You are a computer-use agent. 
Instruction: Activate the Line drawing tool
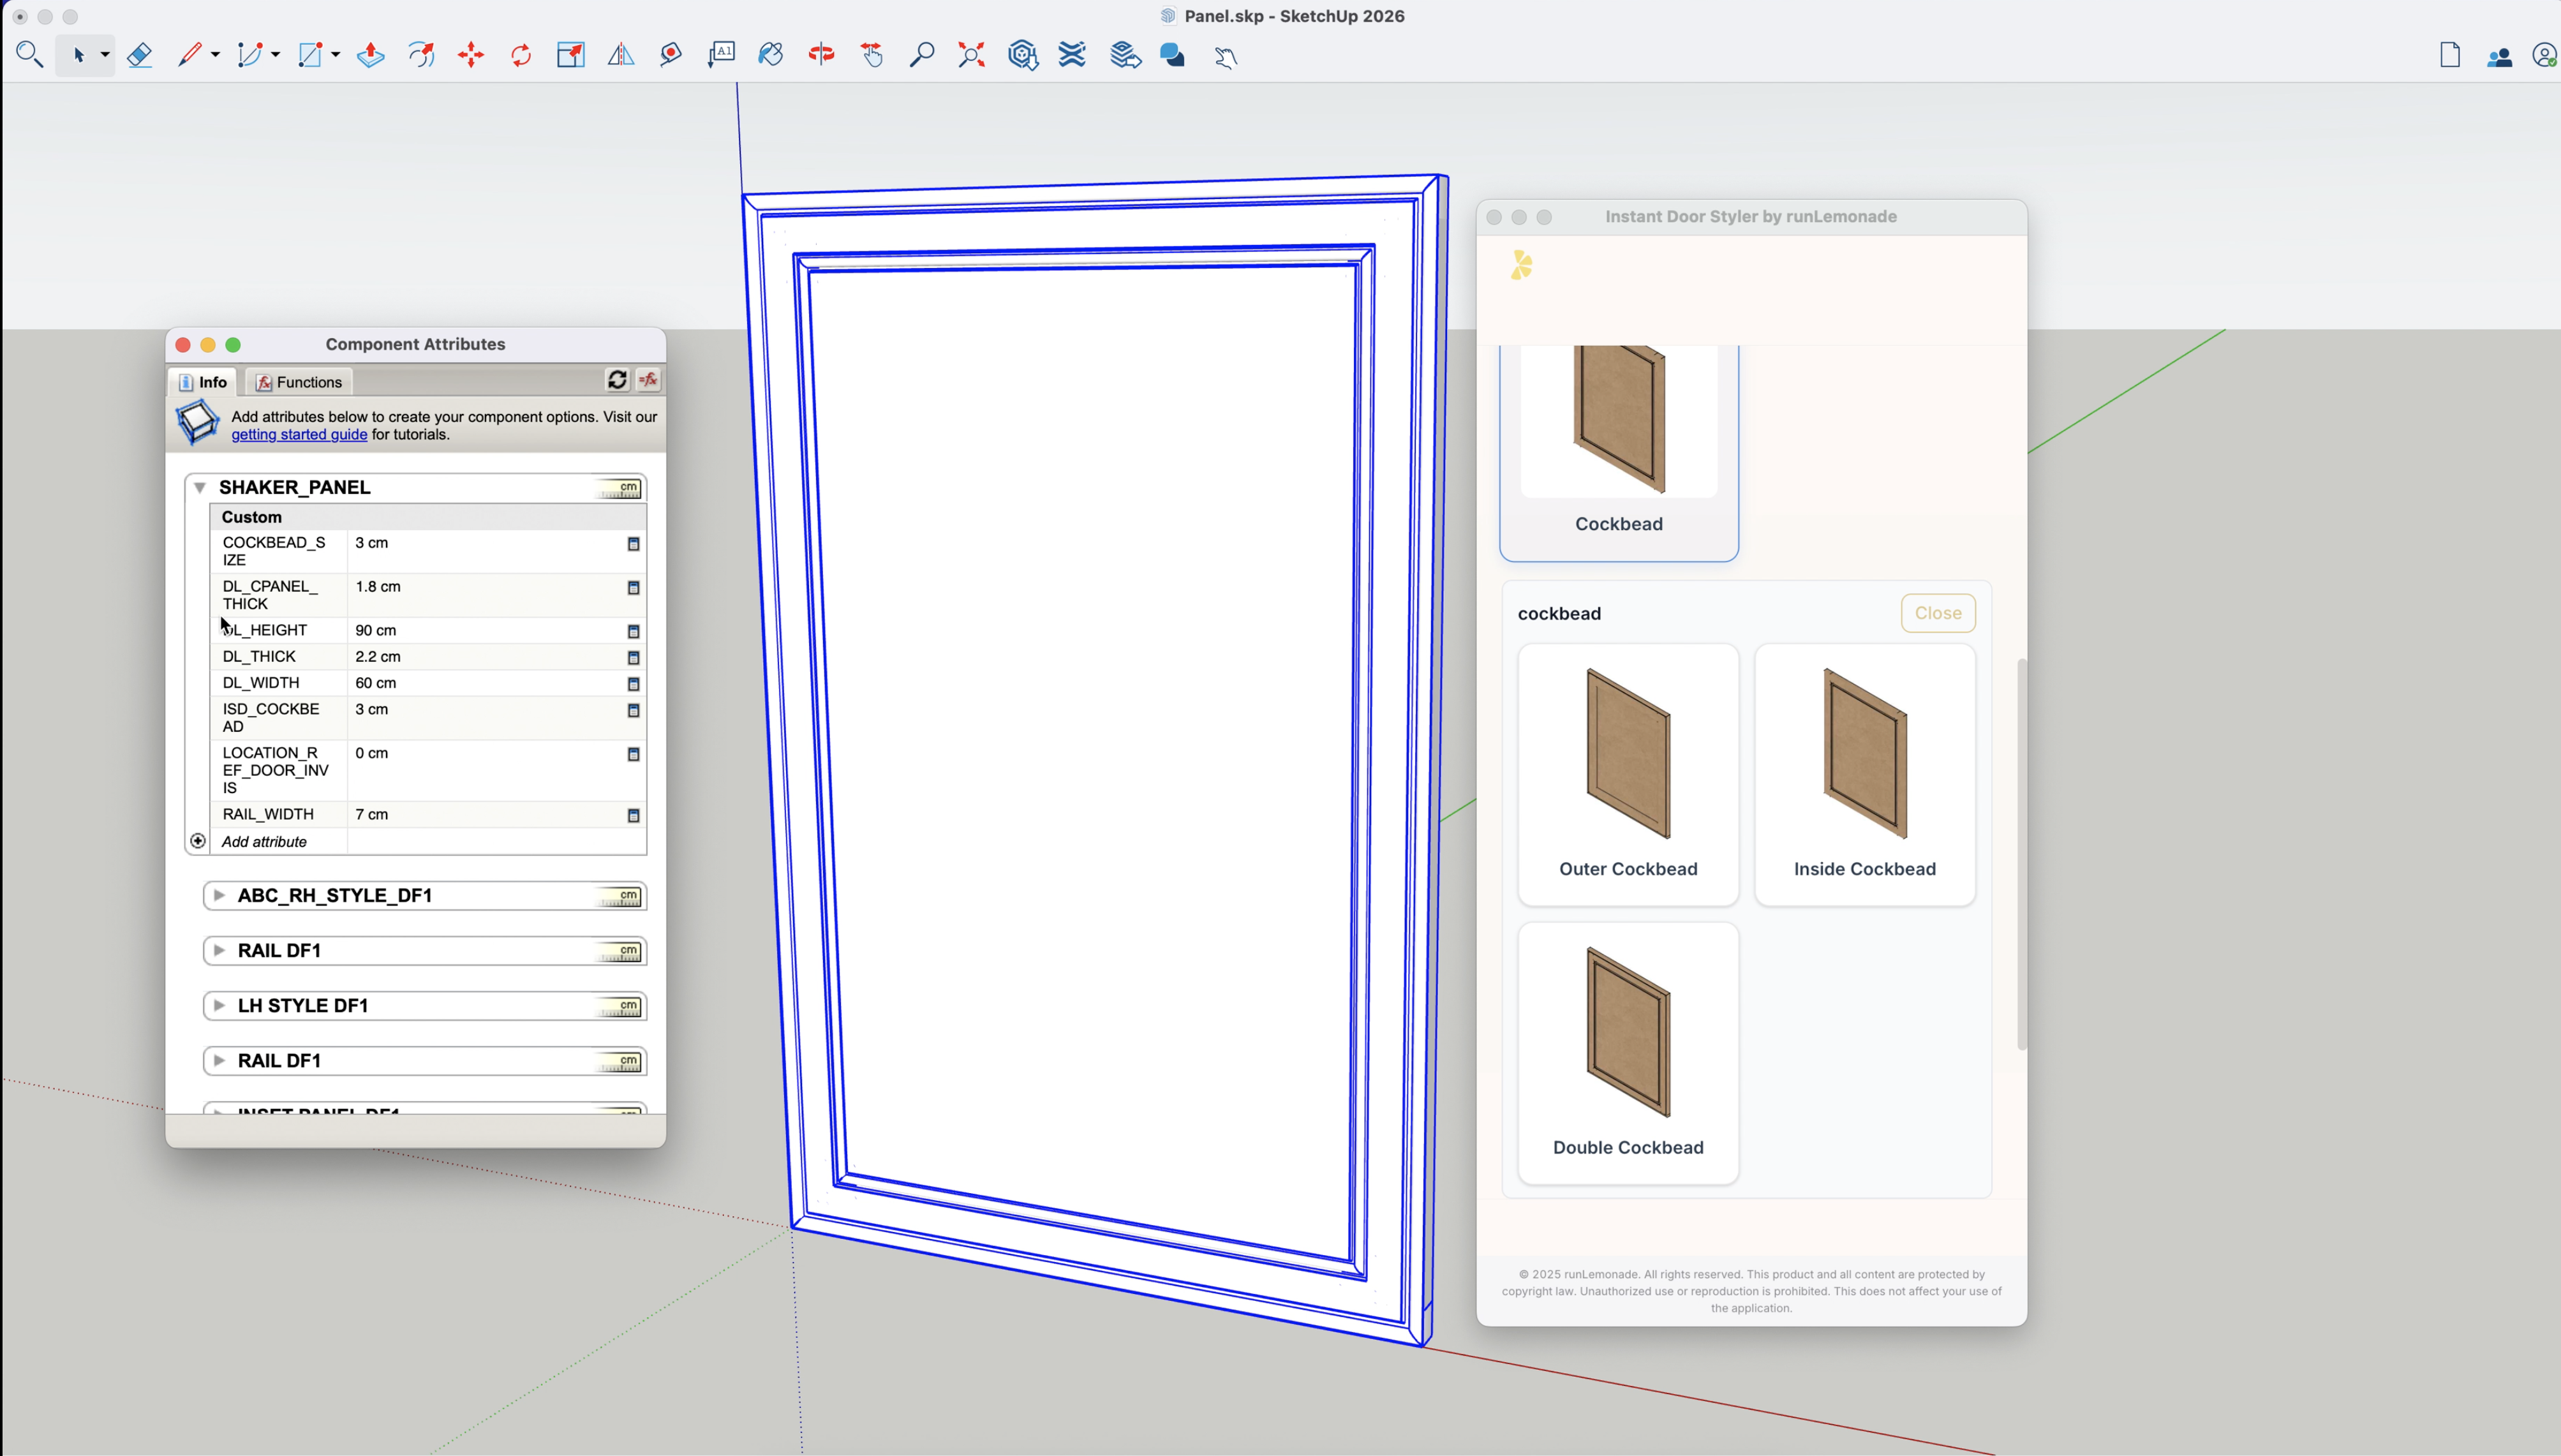click(190, 55)
